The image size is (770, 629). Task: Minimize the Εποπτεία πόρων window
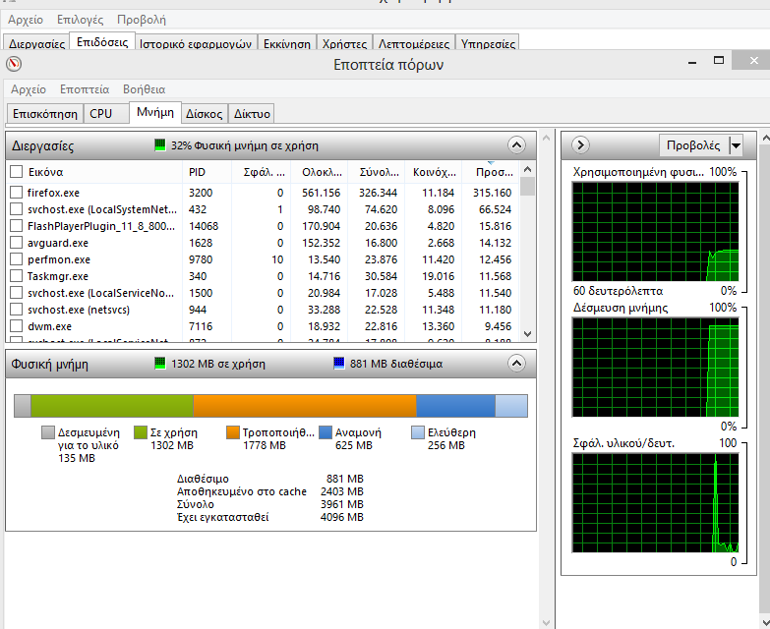tap(692, 63)
